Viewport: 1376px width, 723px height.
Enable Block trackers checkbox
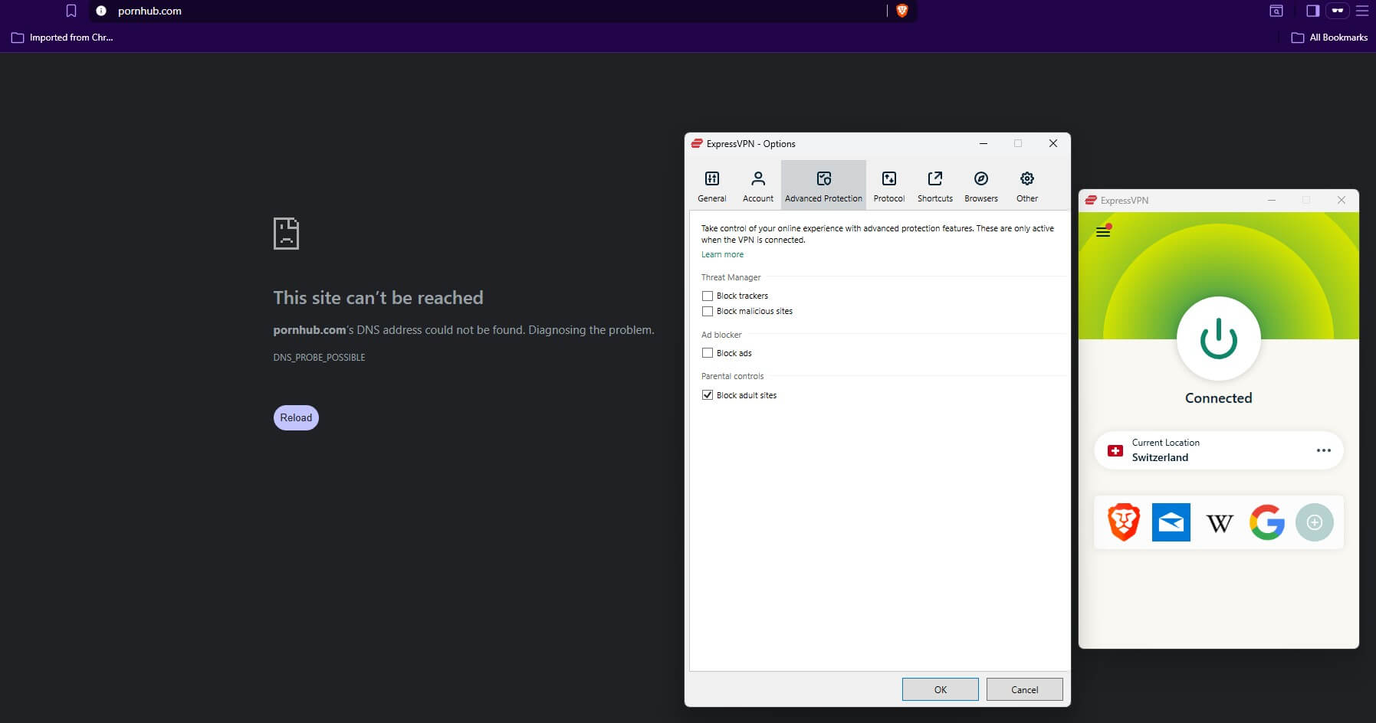pyautogui.click(x=708, y=296)
